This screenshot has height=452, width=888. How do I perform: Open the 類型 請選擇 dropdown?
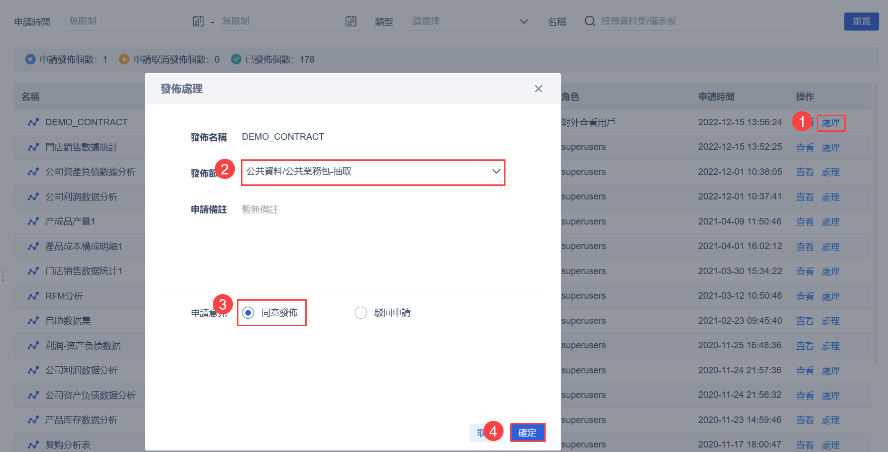470,21
